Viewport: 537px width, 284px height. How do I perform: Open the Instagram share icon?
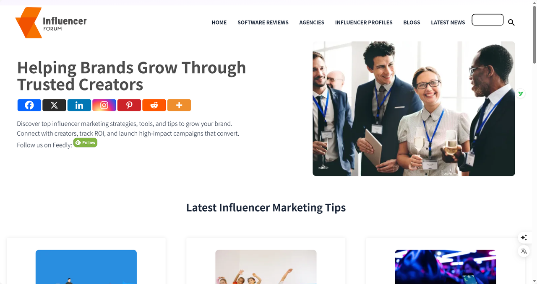pos(104,105)
